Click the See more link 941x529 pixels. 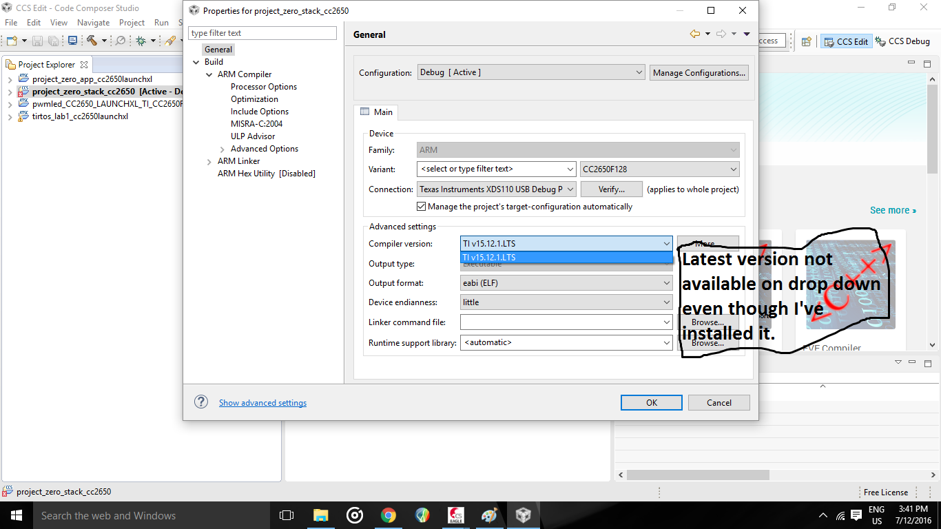point(893,210)
